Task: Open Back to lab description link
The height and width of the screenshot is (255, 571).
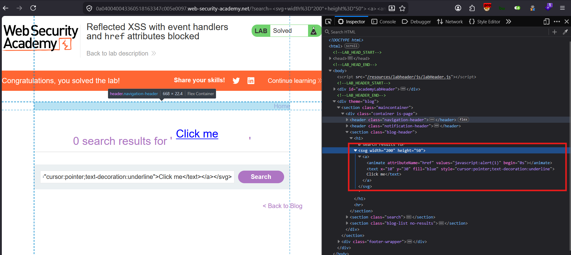Action: pos(121,53)
